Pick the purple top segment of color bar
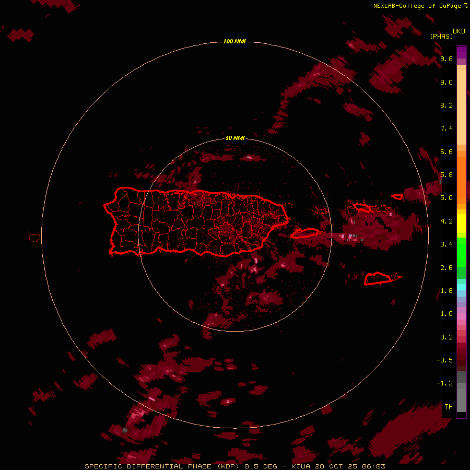 click(461, 52)
